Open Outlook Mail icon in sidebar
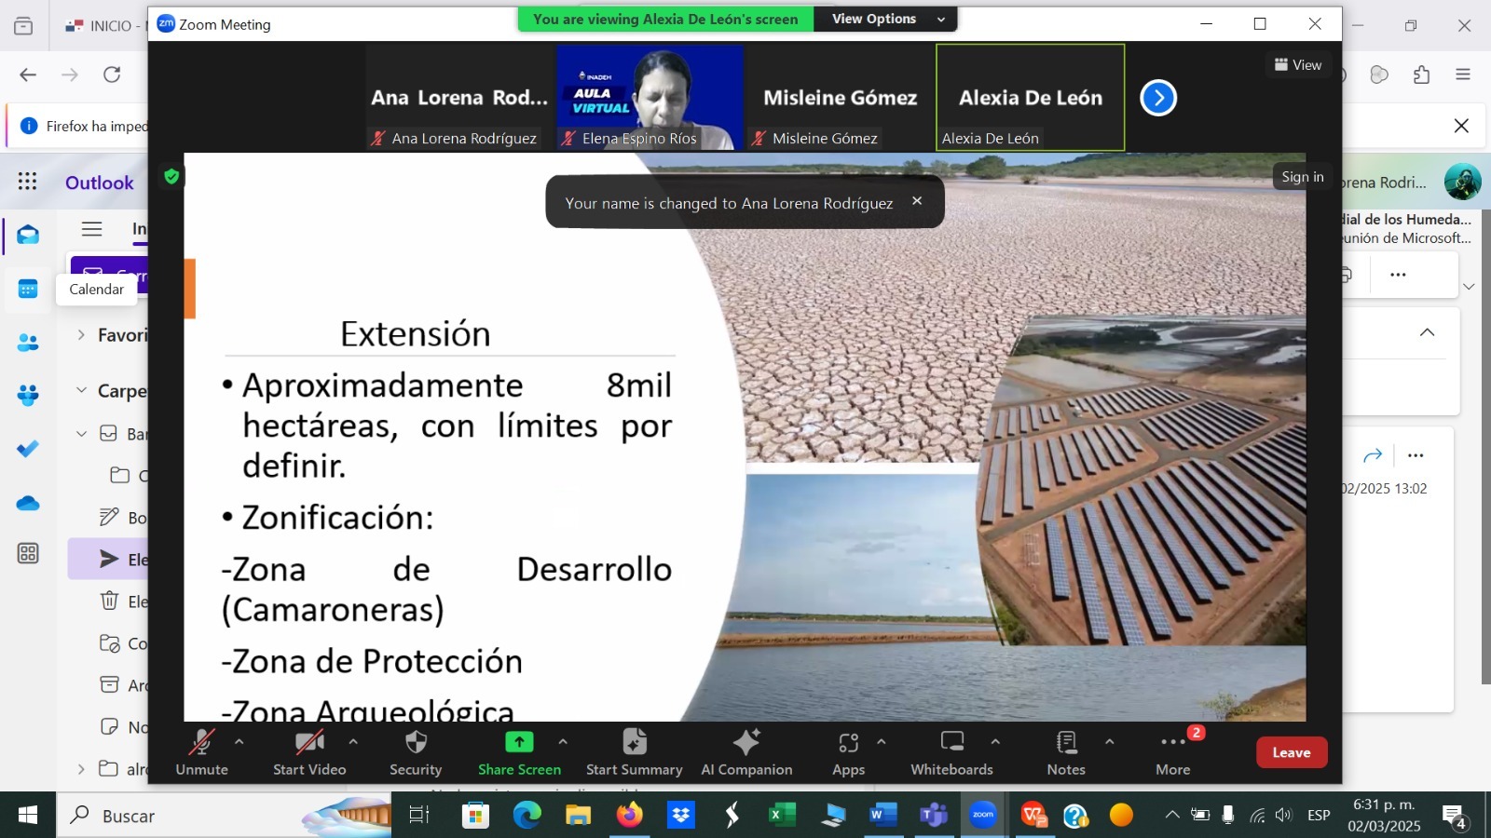Viewport: 1491px width, 838px height. [x=28, y=235]
